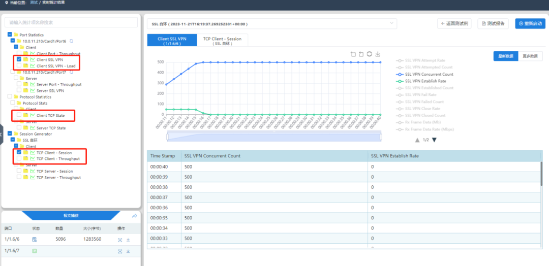Uncheck the Client SSL VPN checkbox

coord(19,59)
